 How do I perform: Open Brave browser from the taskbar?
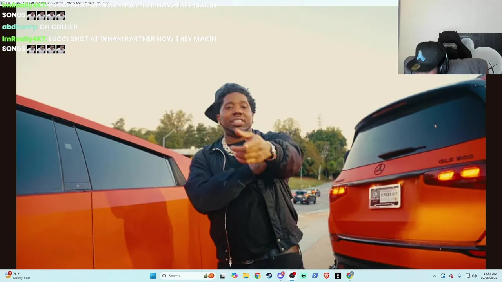click(x=327, y=276)
